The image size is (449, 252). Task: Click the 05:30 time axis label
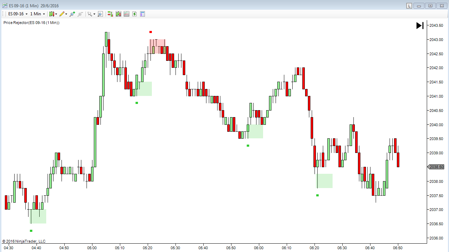point(175,248)
